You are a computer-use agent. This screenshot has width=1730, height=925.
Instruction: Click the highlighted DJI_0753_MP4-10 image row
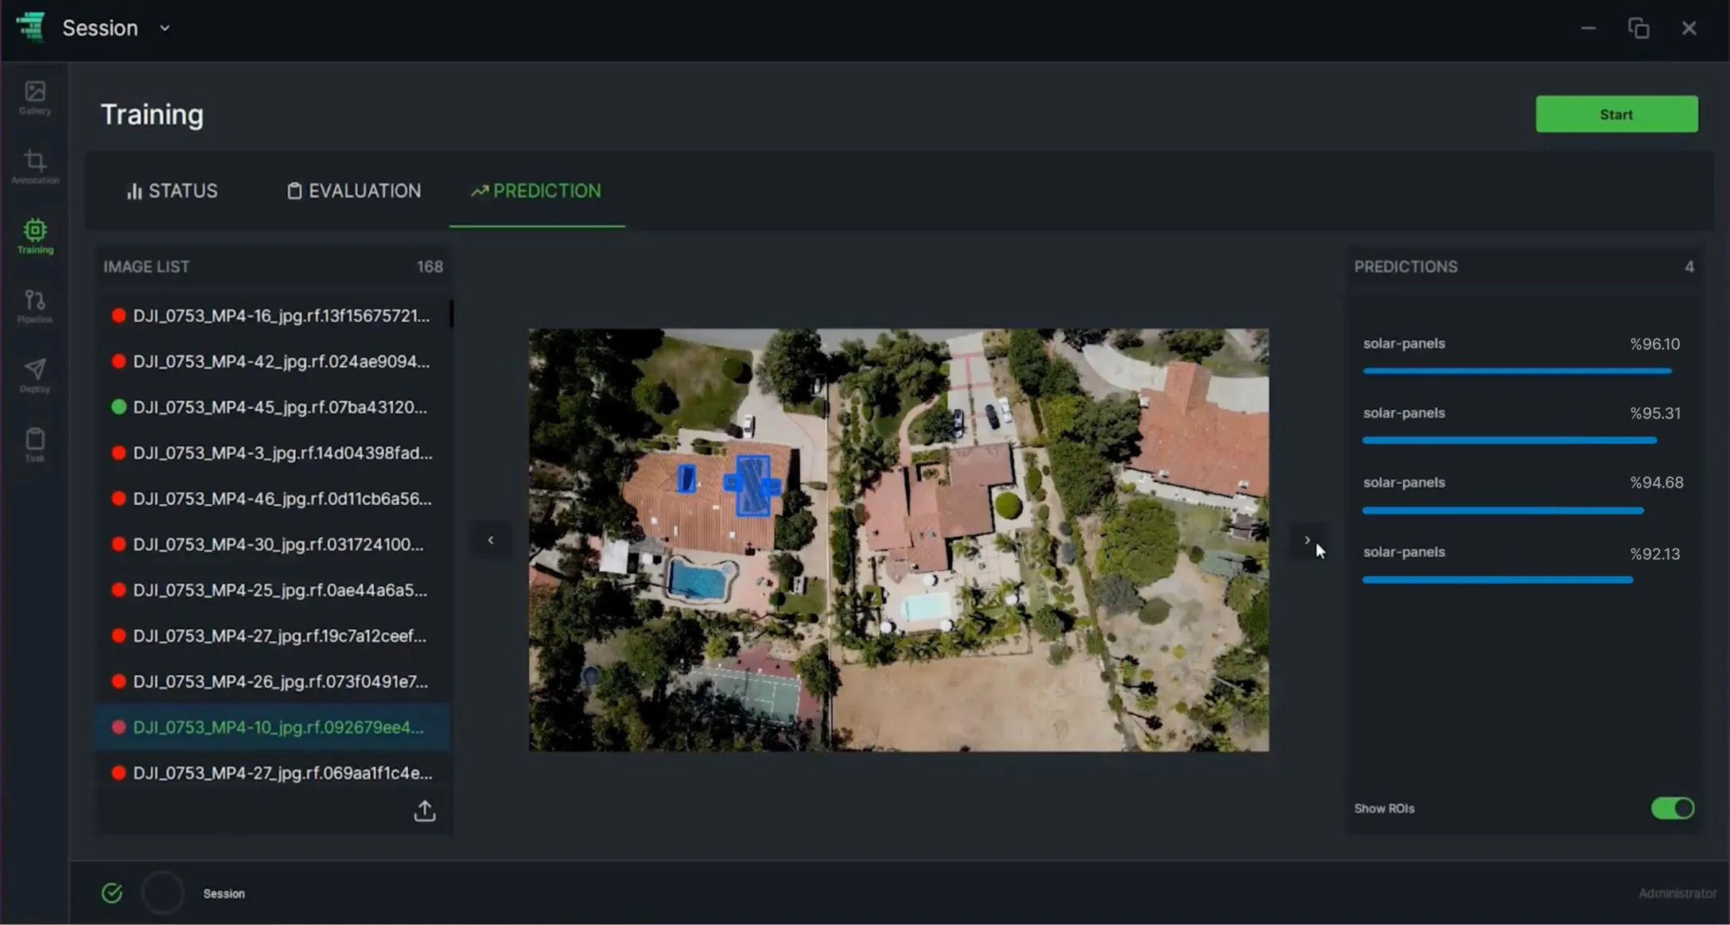(x=272, y=728)
